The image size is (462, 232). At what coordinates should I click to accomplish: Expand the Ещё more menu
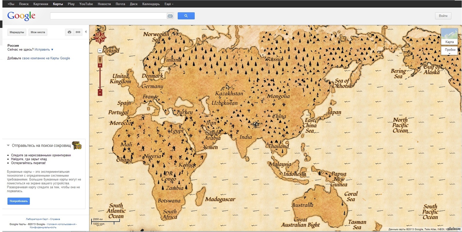click(x=169, y=4)
